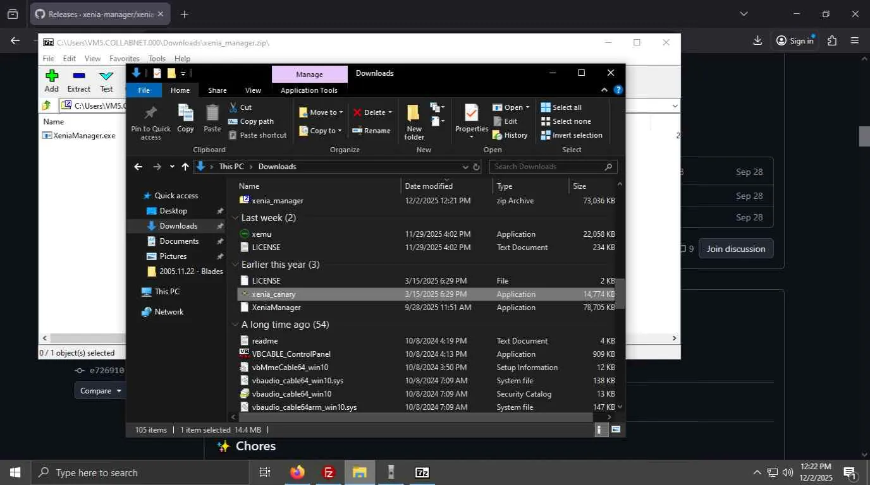
Task: Open the Explorer File tab
Action: (144, 90)
